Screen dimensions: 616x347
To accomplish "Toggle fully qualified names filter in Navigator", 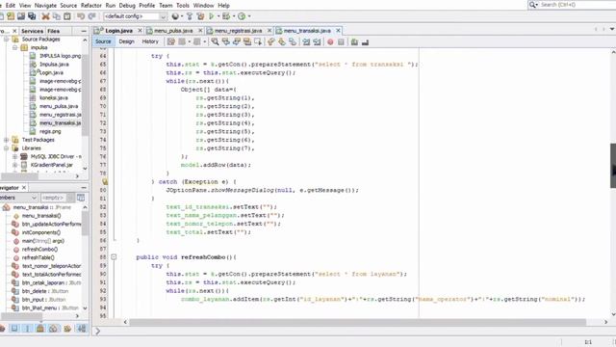I will tap(67, 328).
